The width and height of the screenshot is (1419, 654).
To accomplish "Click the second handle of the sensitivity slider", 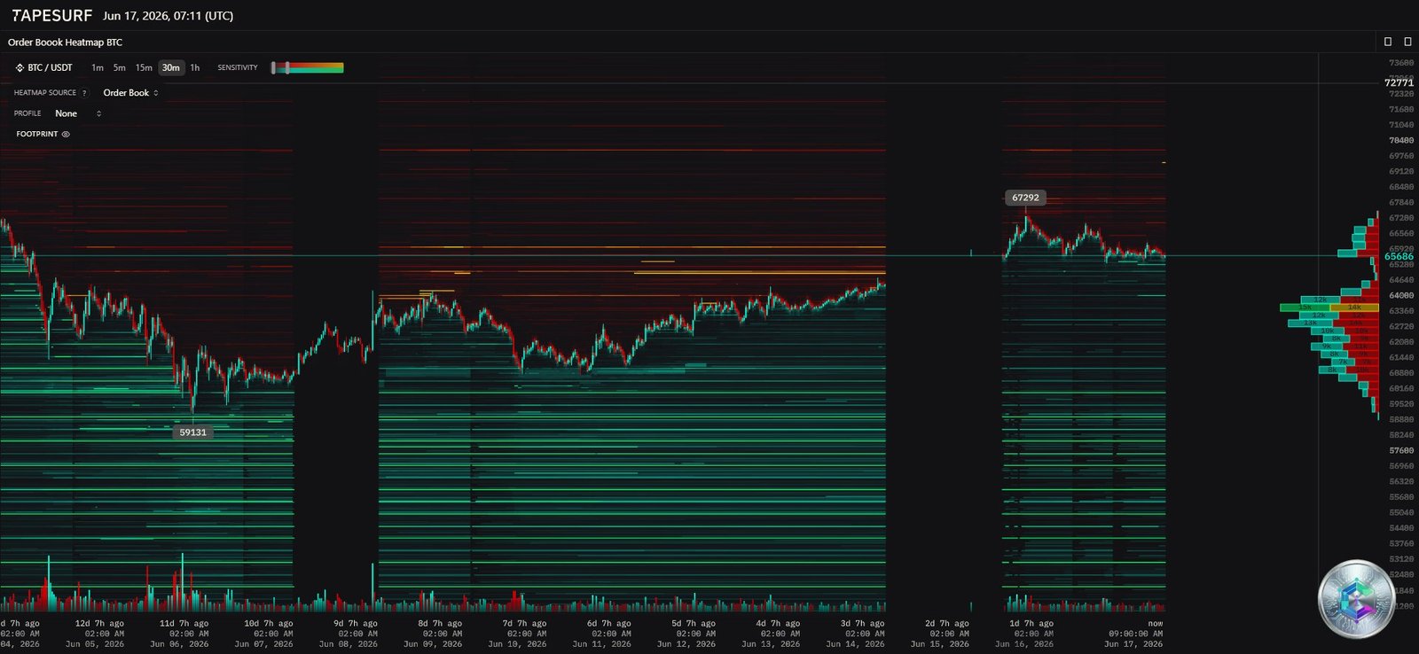I will coord(286,67).
